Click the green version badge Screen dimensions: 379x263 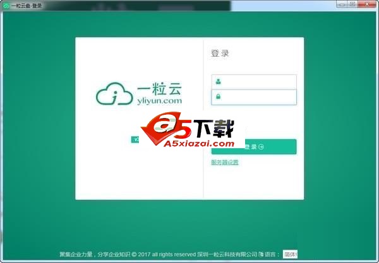click(135, 139)
